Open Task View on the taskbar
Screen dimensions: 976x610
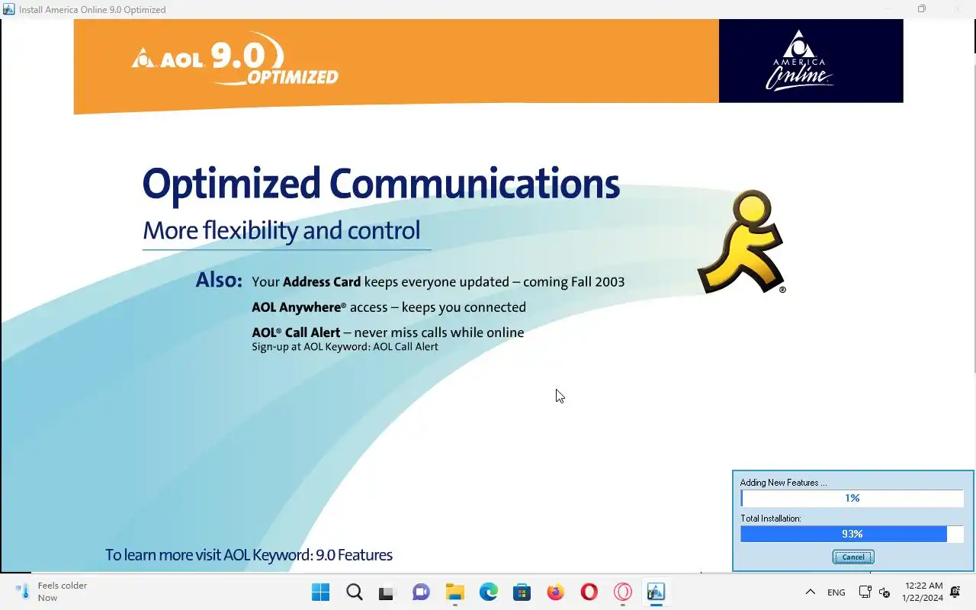387,592
